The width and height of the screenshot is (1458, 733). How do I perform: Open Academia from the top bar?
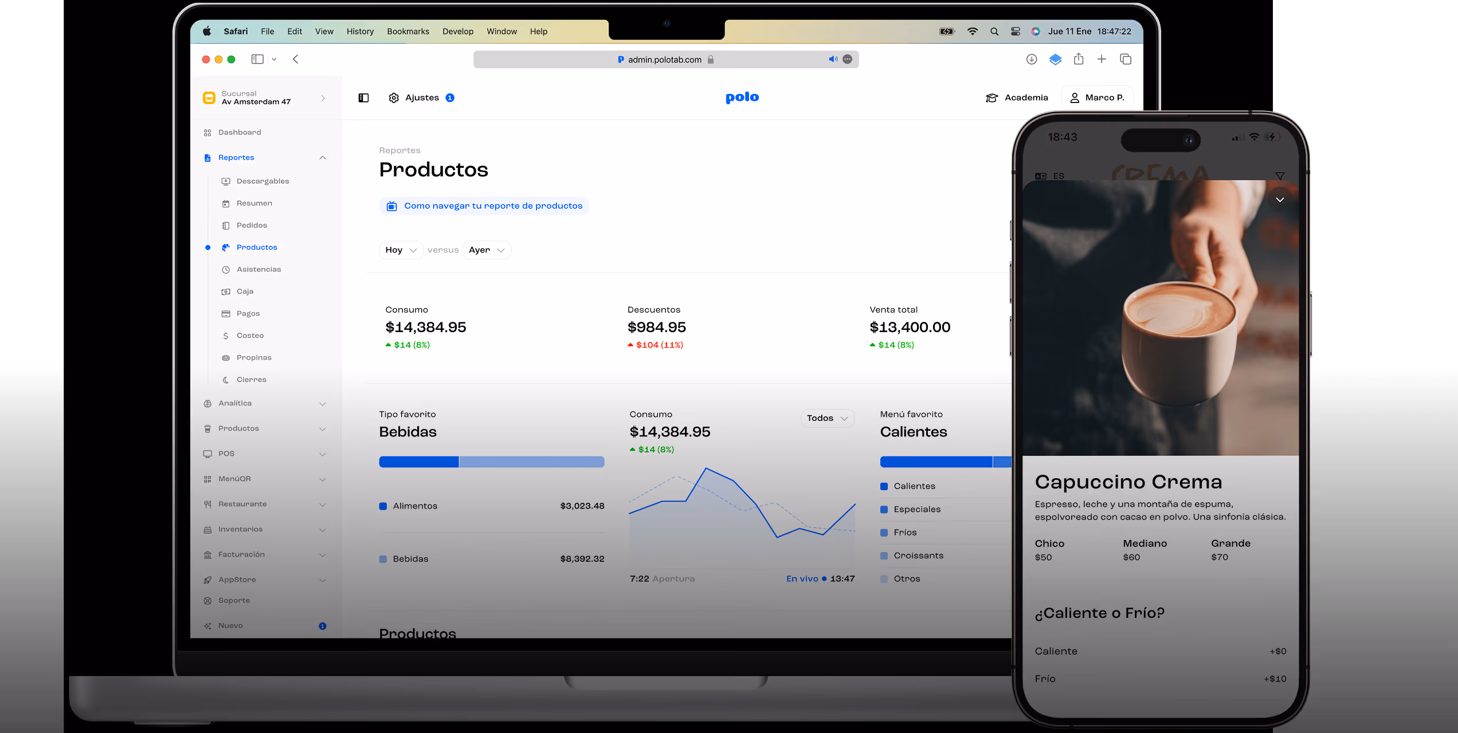coord(1017,98)
